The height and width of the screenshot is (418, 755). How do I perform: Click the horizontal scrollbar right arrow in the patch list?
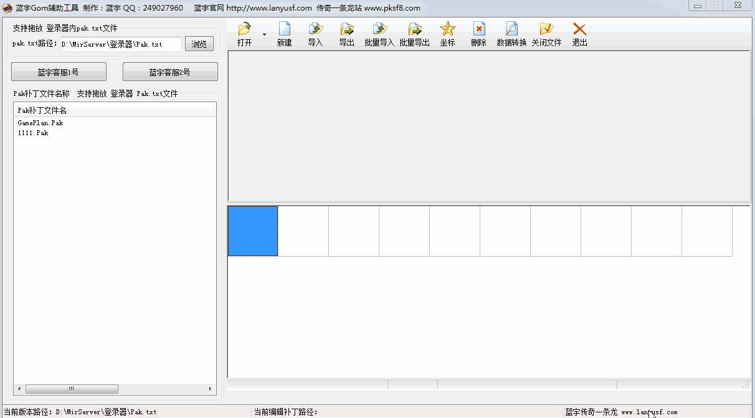[x=210, y=389]
